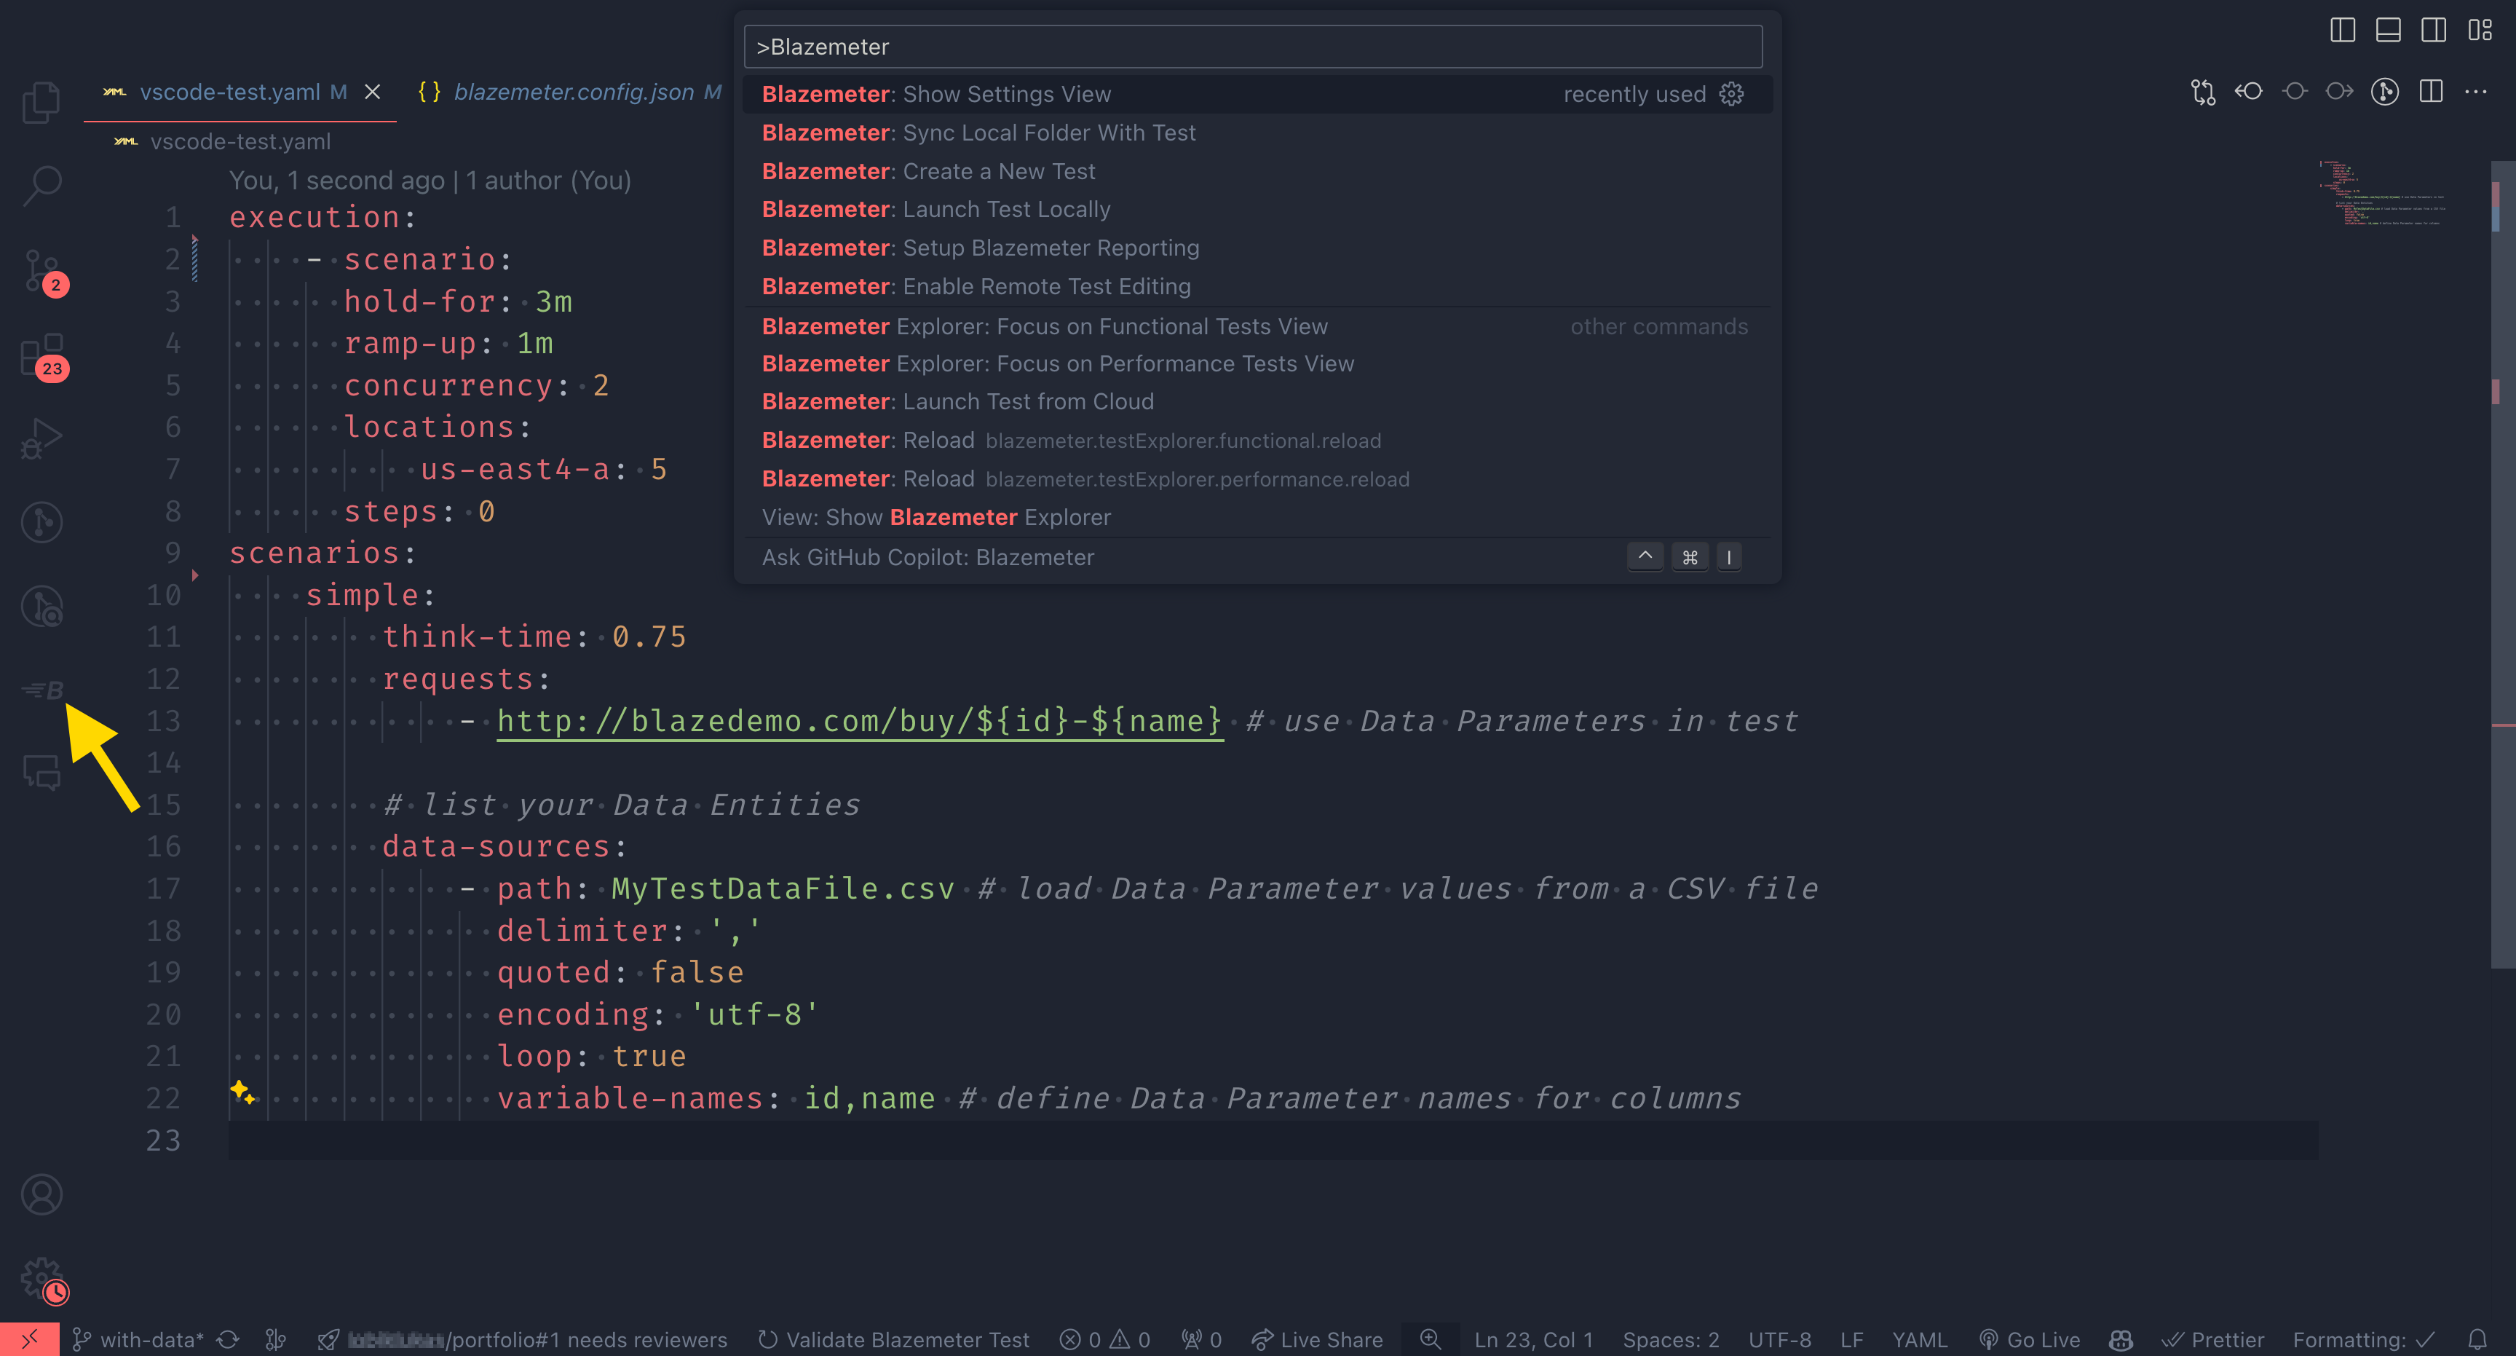Open the Accounts menu icon
Viewport: 2516px width, 1356px height.
point(41,1195)
